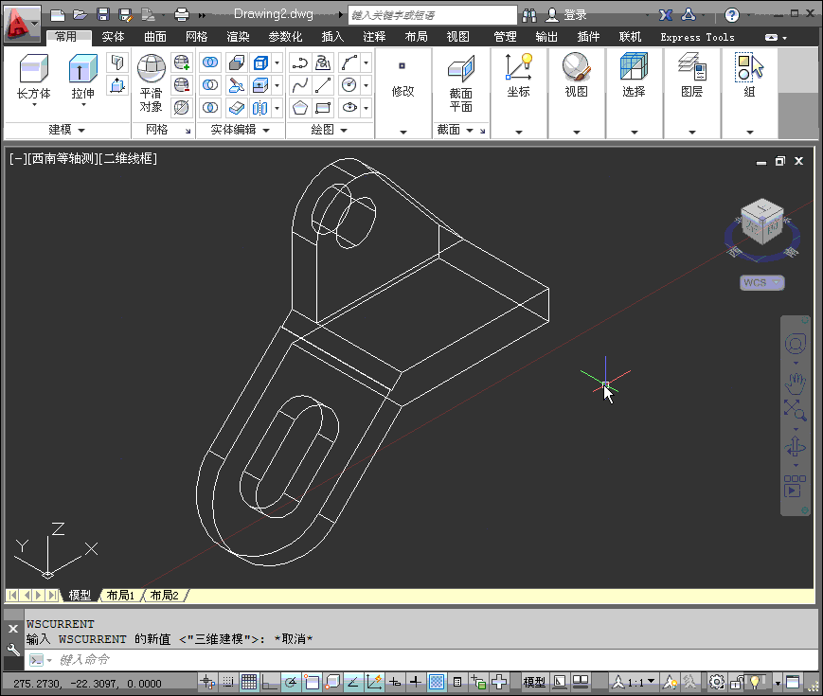Viewport: 823px width, 696px height.
Task: Switch to 布局1 layout tab
Action: coord(120,596)
